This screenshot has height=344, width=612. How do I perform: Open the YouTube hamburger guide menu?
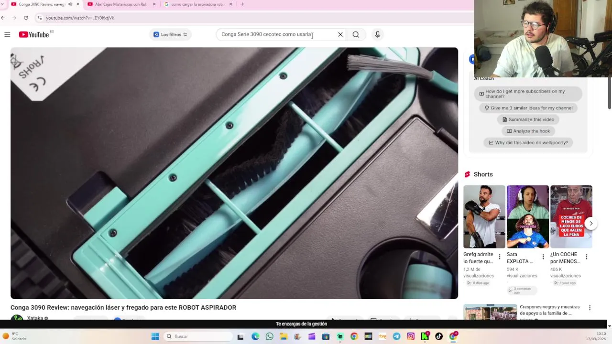pos(7,34)
